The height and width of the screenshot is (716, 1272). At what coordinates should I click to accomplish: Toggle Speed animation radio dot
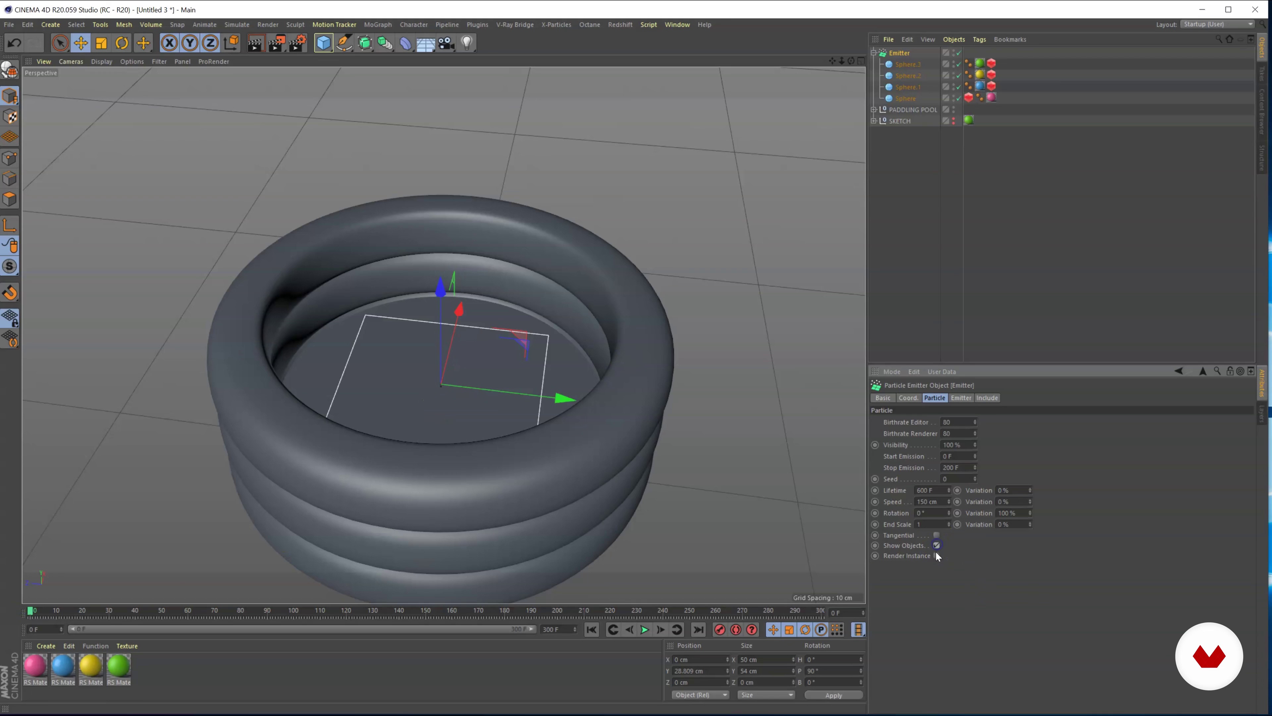(875, 502)
